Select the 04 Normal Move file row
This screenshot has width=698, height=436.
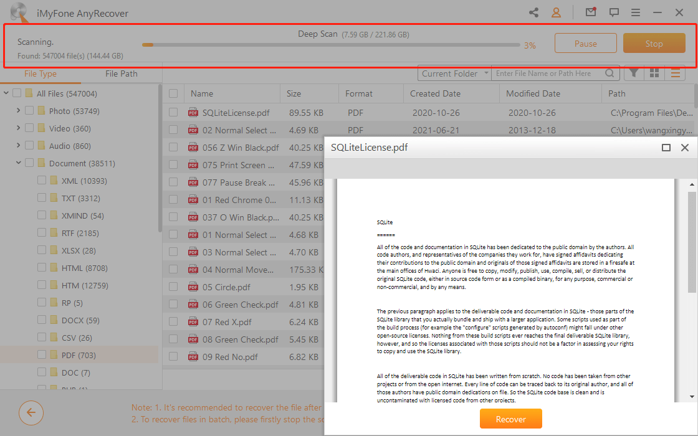point(244,270)
